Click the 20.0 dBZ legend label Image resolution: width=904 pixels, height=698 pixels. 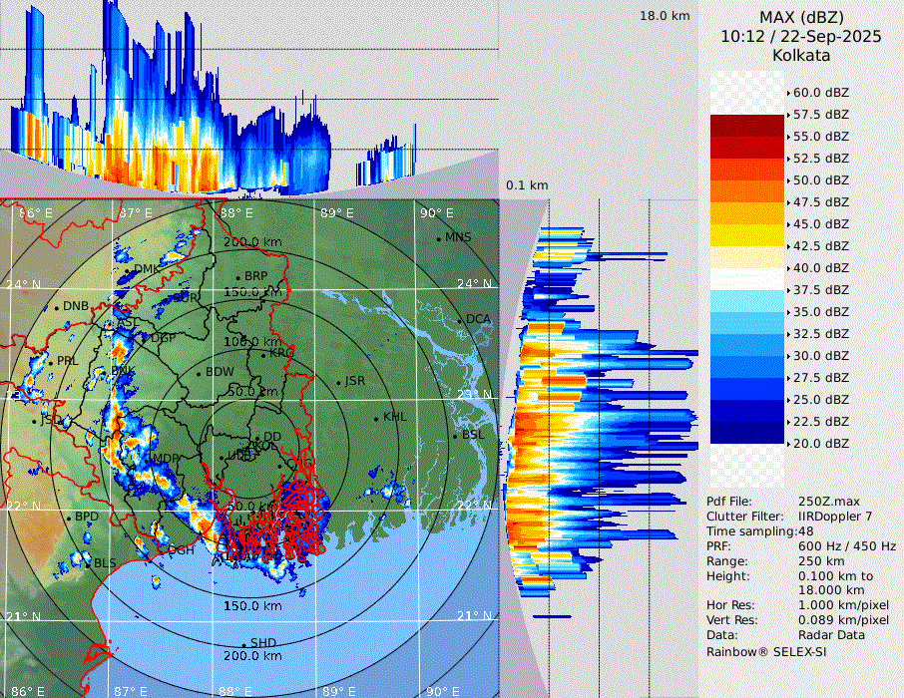[x=820, y=443]
